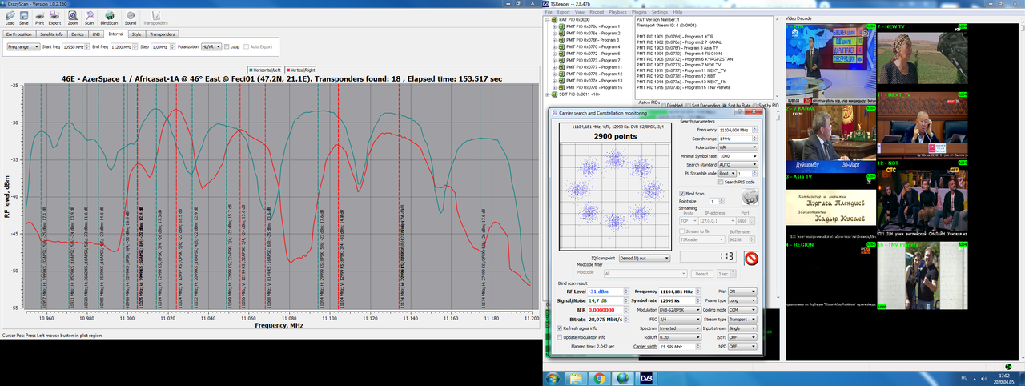This screenshot has height=386, width=1025.
Task: Open the DVB app in taskbar
Action: pos(645,377)
